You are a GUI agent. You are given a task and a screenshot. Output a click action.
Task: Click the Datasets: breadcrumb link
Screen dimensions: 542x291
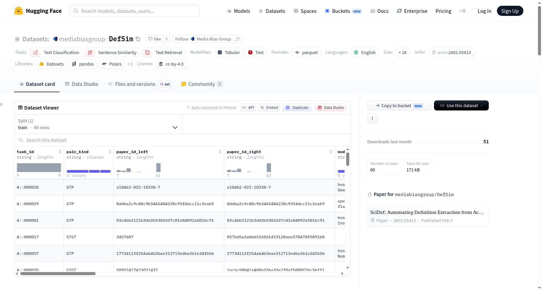pyautogui.click(x=36, y=39)
